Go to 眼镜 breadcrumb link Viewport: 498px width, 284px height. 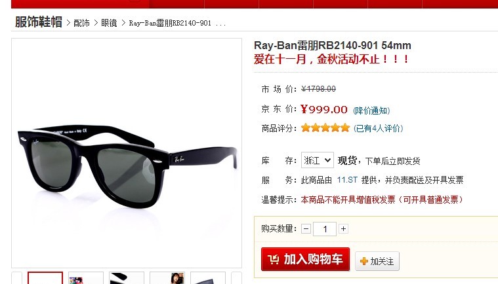point(109,23)
